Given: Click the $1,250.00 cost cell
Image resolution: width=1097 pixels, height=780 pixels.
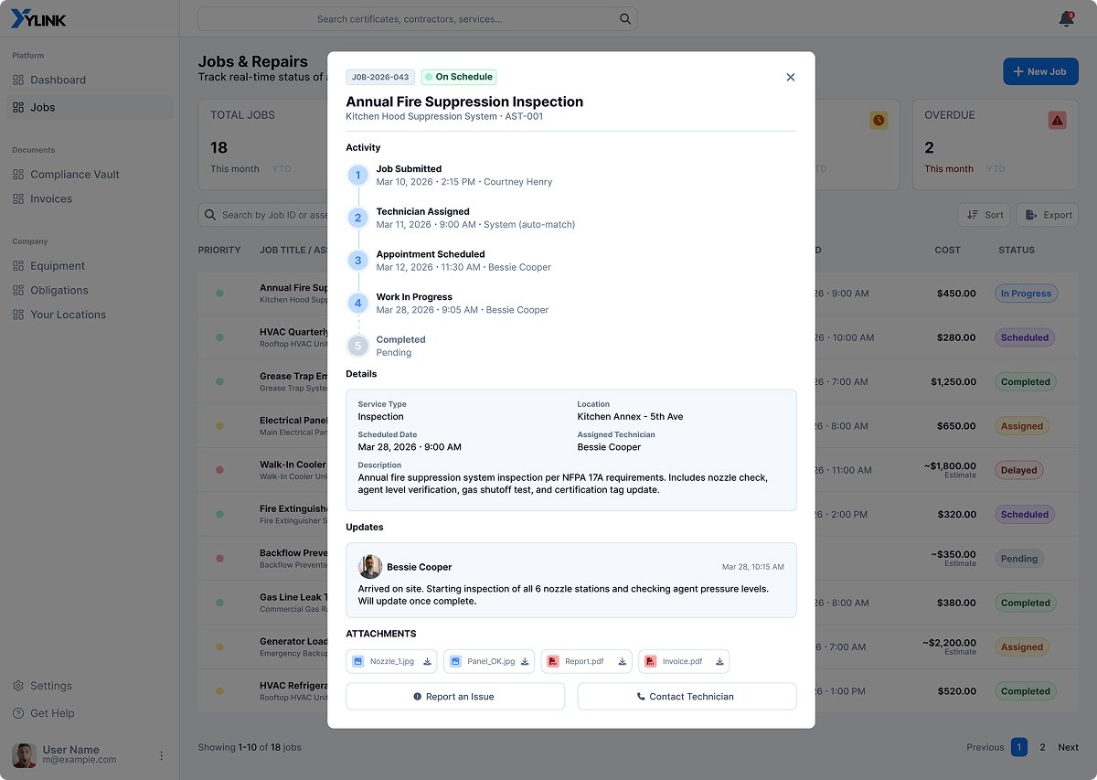Looking at the screenshot, I should (x=953, y=382).
